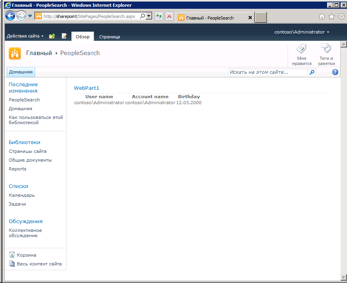Click the browser Back arrow button
347x283 pixels.
pyautogui.click(x=10, y=16)
